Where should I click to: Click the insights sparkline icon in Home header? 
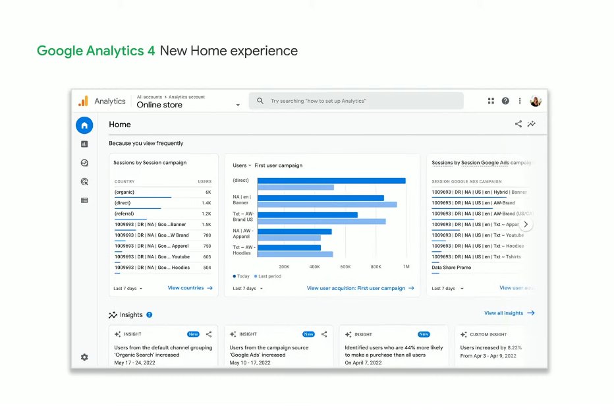532,125
